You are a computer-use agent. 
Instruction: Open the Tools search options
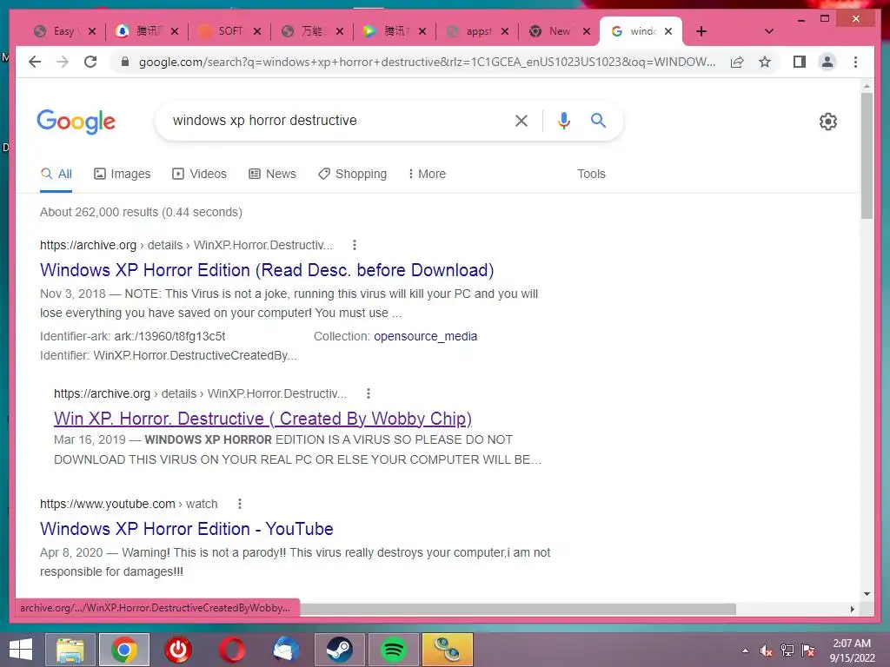tap(591, 174)
